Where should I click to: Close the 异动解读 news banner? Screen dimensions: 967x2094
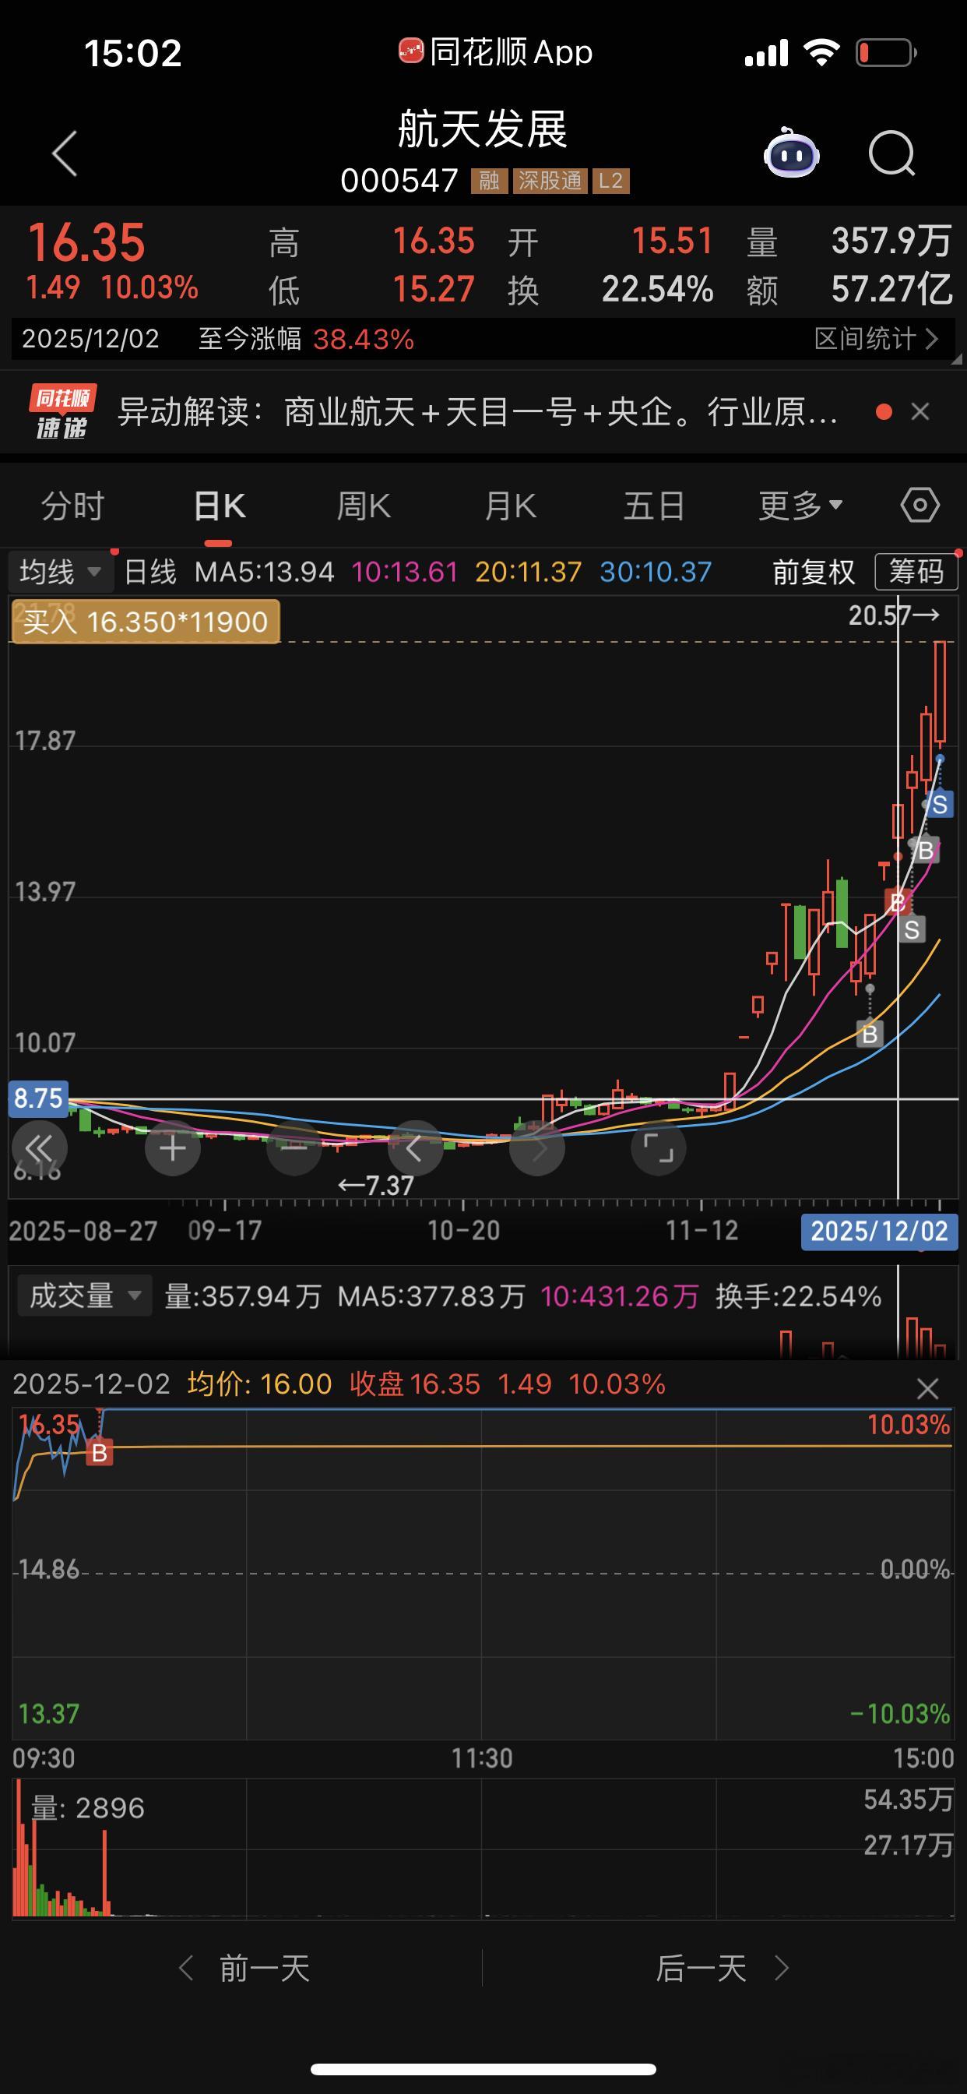coord(920,411)
